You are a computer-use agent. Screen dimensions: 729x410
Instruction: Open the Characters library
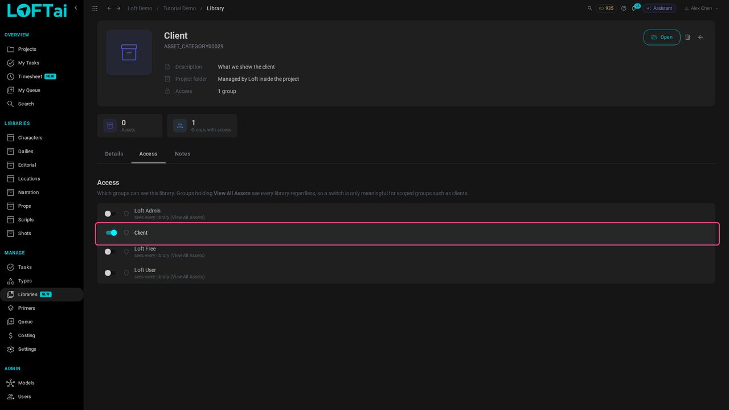tap(42, 138)
